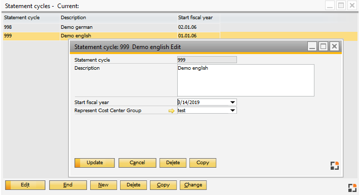The height and width of the screenshot is (195, 359).
Task: Click the Update button in the dialog
Action: [x=95, y=163]
